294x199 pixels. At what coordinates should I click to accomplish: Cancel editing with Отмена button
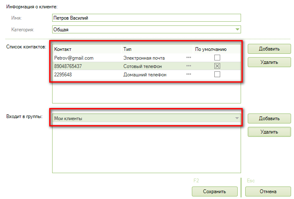pyautogui.click(x=268, y=191)
